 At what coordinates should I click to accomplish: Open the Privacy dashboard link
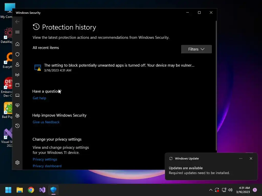click(47, 166)
